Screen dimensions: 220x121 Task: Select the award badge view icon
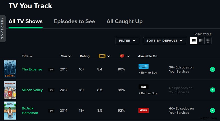(208, 40)
